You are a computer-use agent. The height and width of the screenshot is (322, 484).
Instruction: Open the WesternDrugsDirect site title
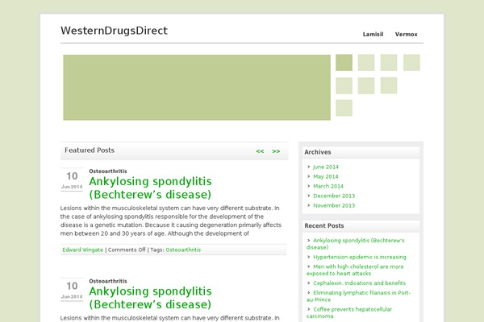114,31
